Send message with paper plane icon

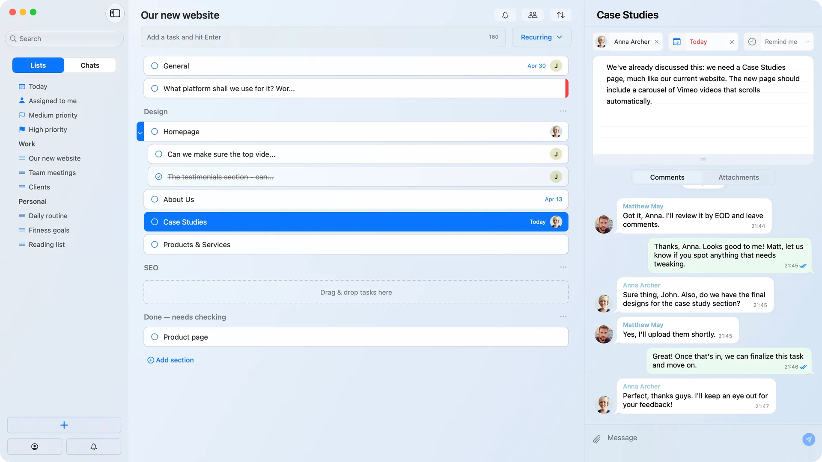pyautogui.click(x=808, y=439)
